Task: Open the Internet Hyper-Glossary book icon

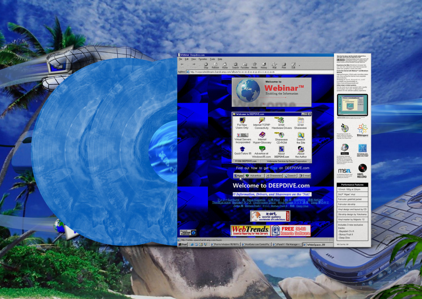Action: click(262, 135)
